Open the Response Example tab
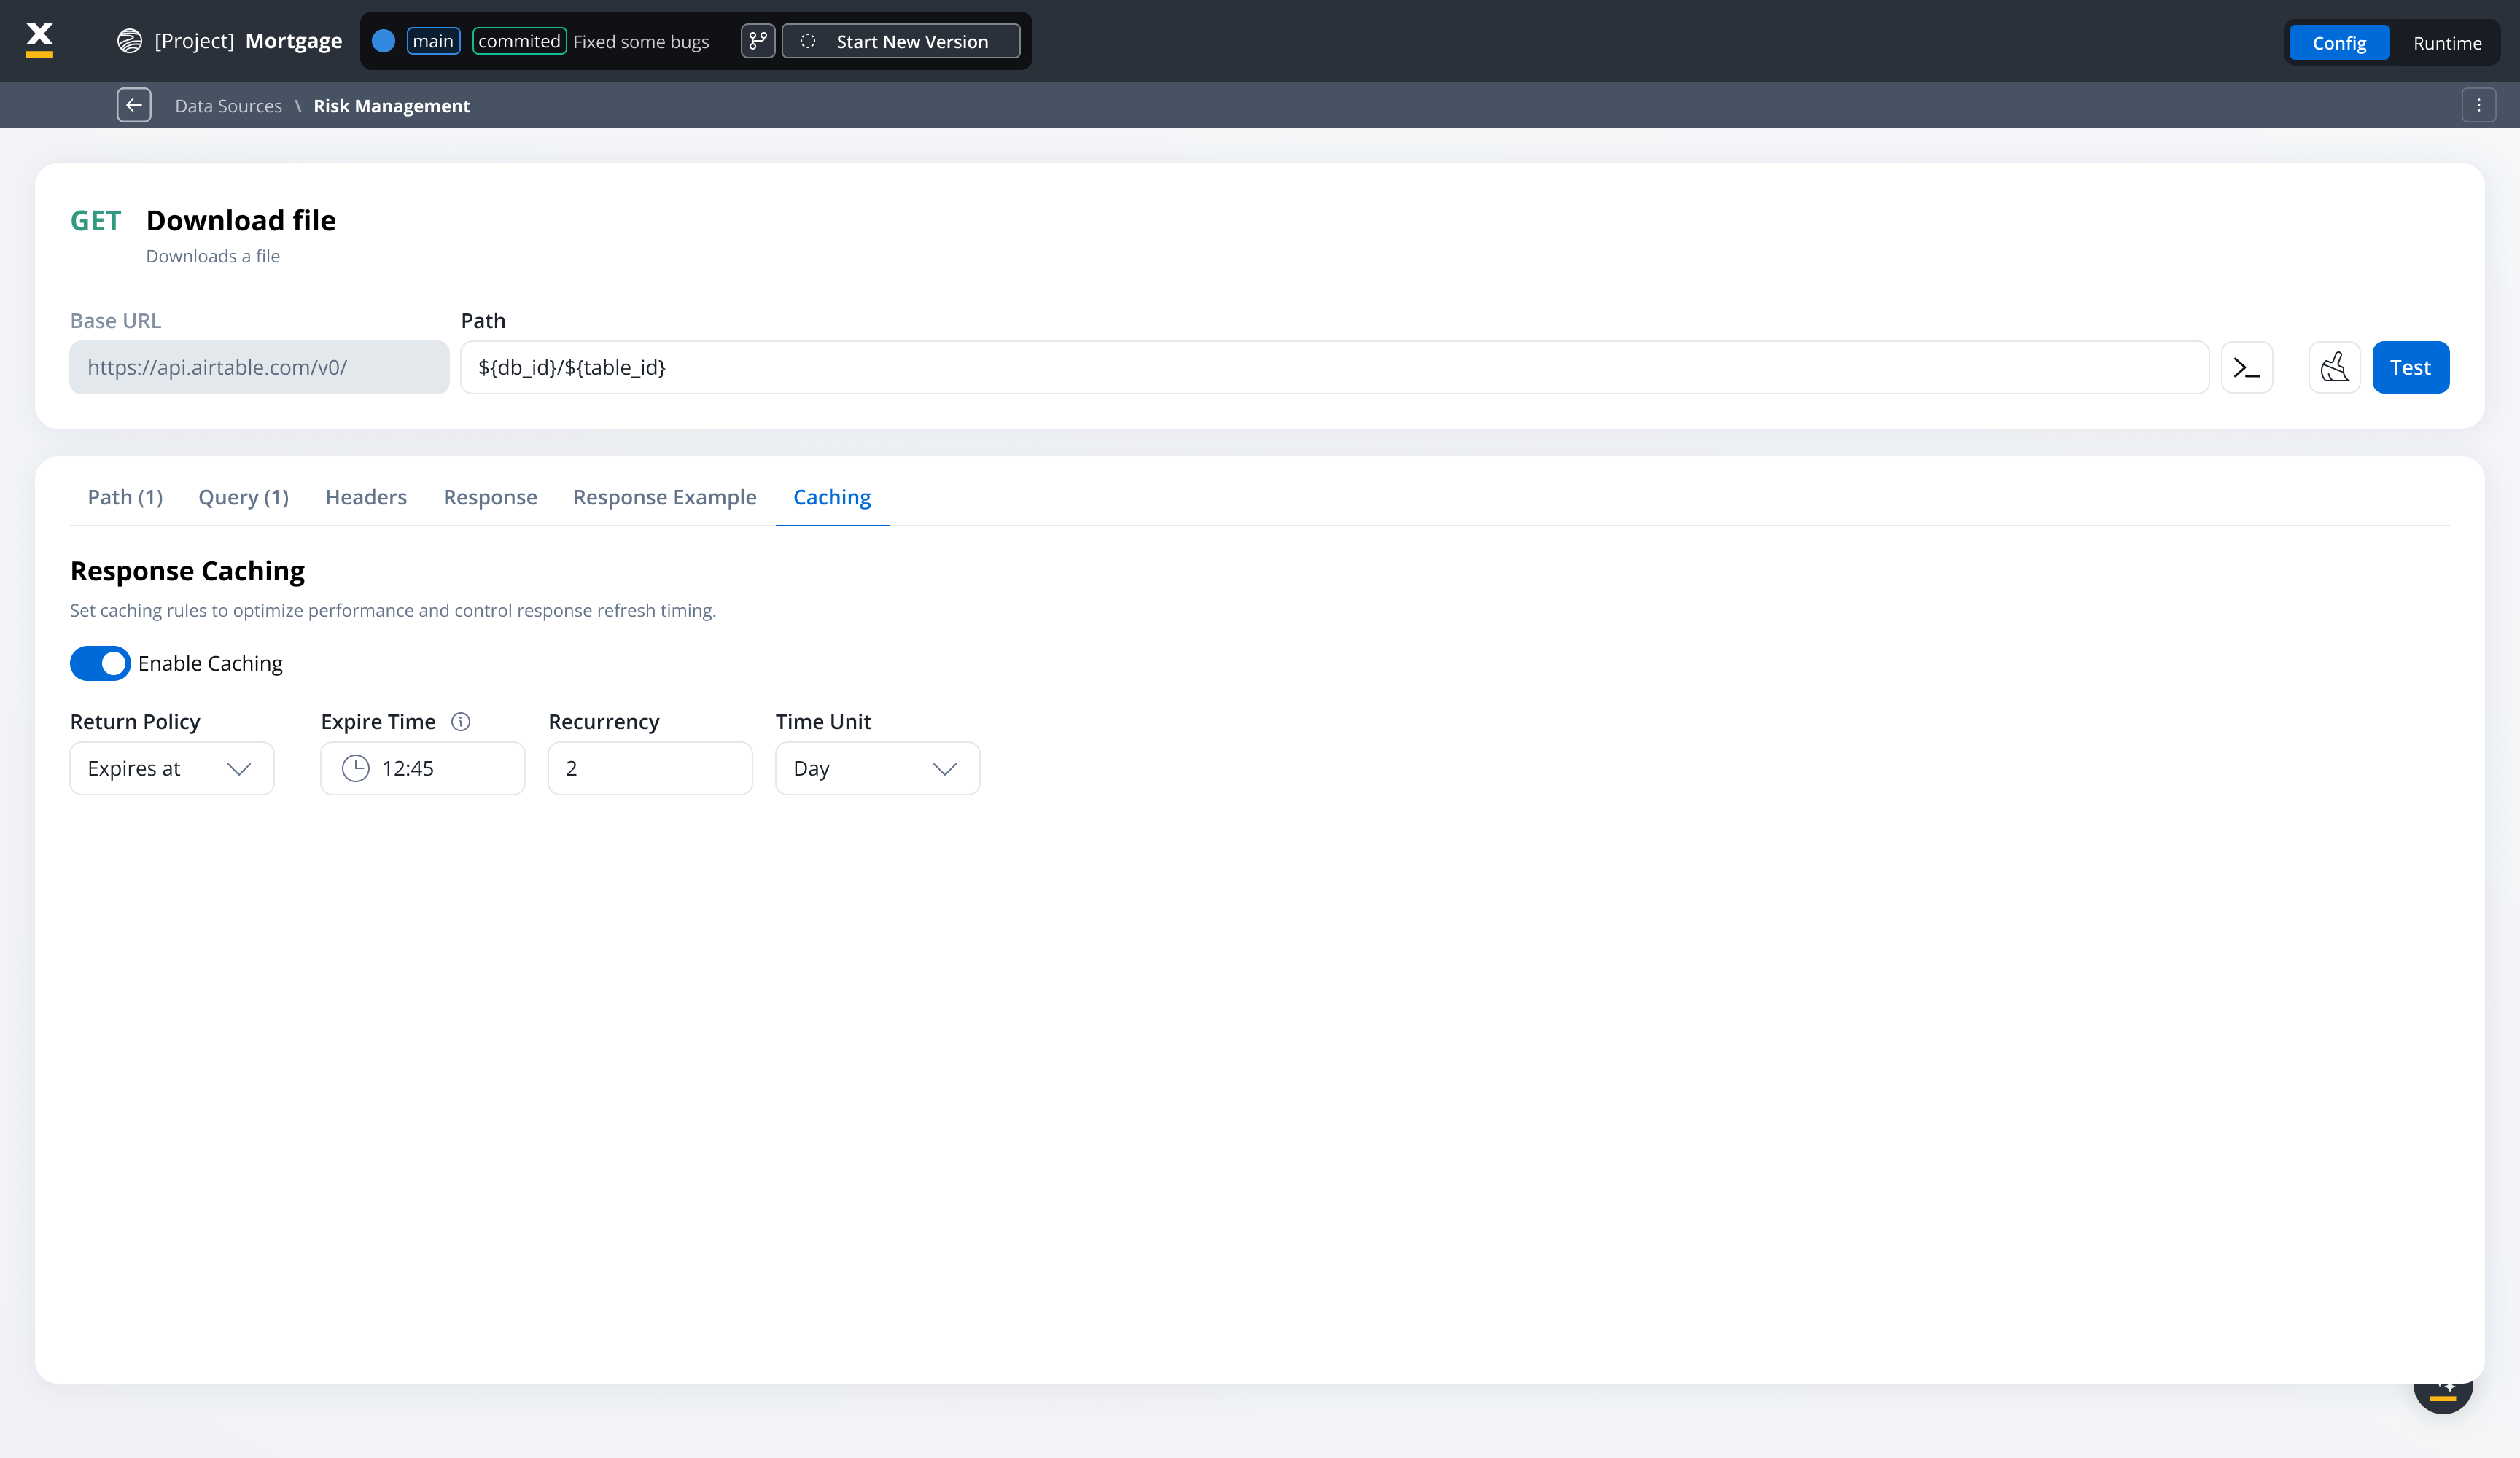2520x1458 pixels. pos(664,497)
